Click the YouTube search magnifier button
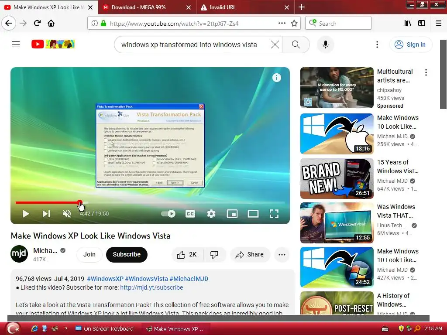447x335 pixels. (x=296, y=44)
